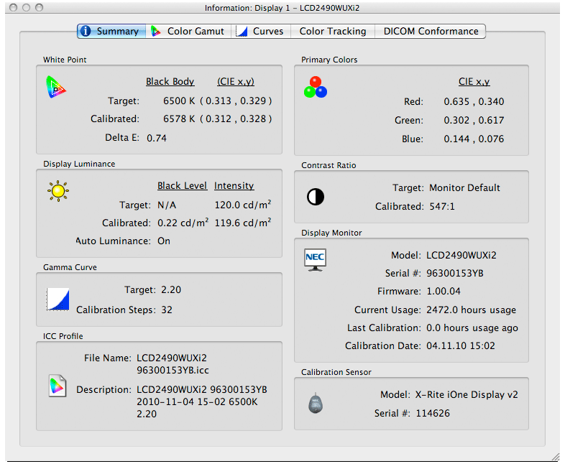The image size is (565, 469).
Task: Switch to the Color Tracking tab
Action: coord(332,32)
